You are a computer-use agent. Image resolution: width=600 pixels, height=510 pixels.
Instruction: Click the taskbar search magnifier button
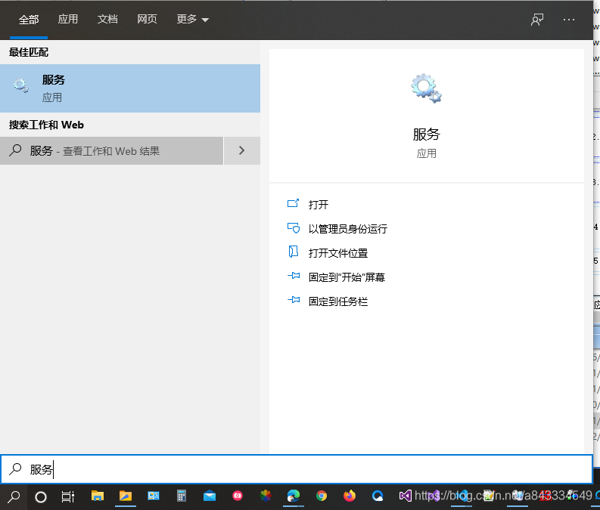[x=14, y=496]
